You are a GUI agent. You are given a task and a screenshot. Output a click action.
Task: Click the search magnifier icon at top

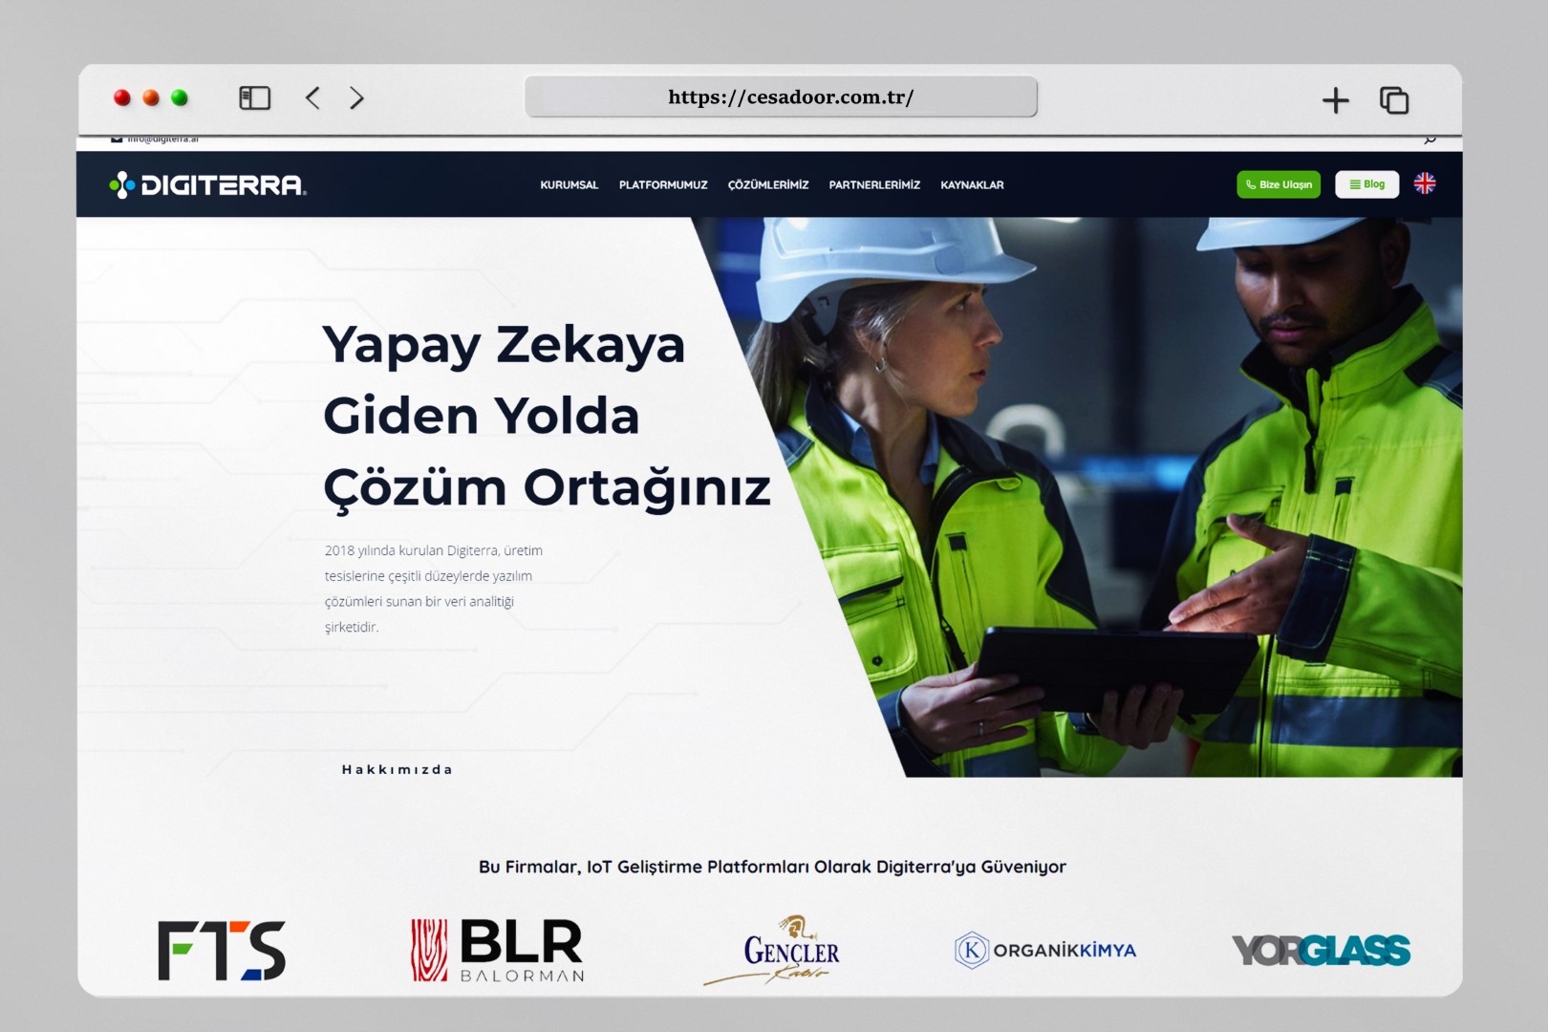pyautogui.click(x=1430, y=140)
